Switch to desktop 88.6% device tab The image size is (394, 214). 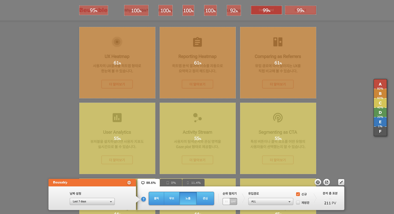148,183
